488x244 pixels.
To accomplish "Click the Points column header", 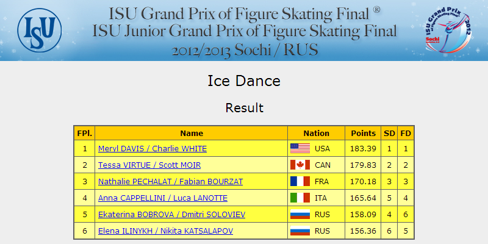I will [363, 134].
